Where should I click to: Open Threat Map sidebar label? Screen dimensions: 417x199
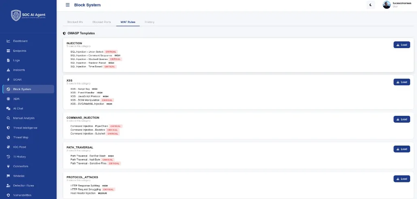pos(21,137)
